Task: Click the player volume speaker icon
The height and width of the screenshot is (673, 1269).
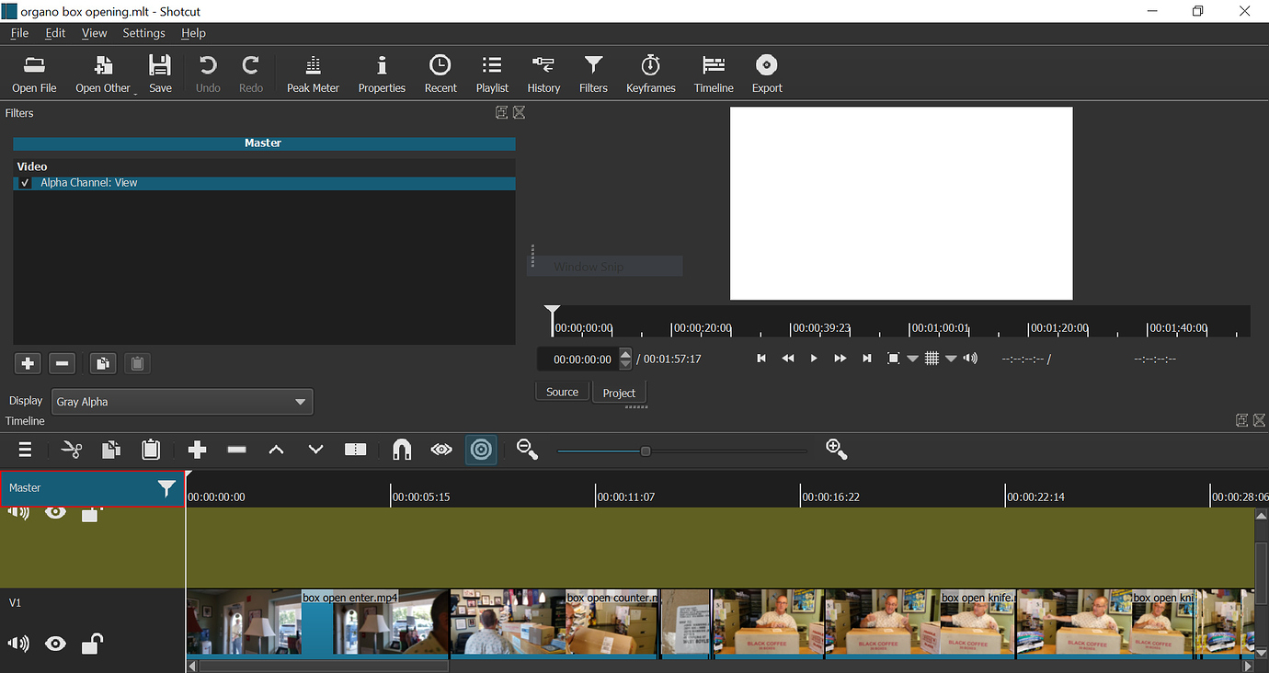Action: pyautogui.click(x=970, y=359)
